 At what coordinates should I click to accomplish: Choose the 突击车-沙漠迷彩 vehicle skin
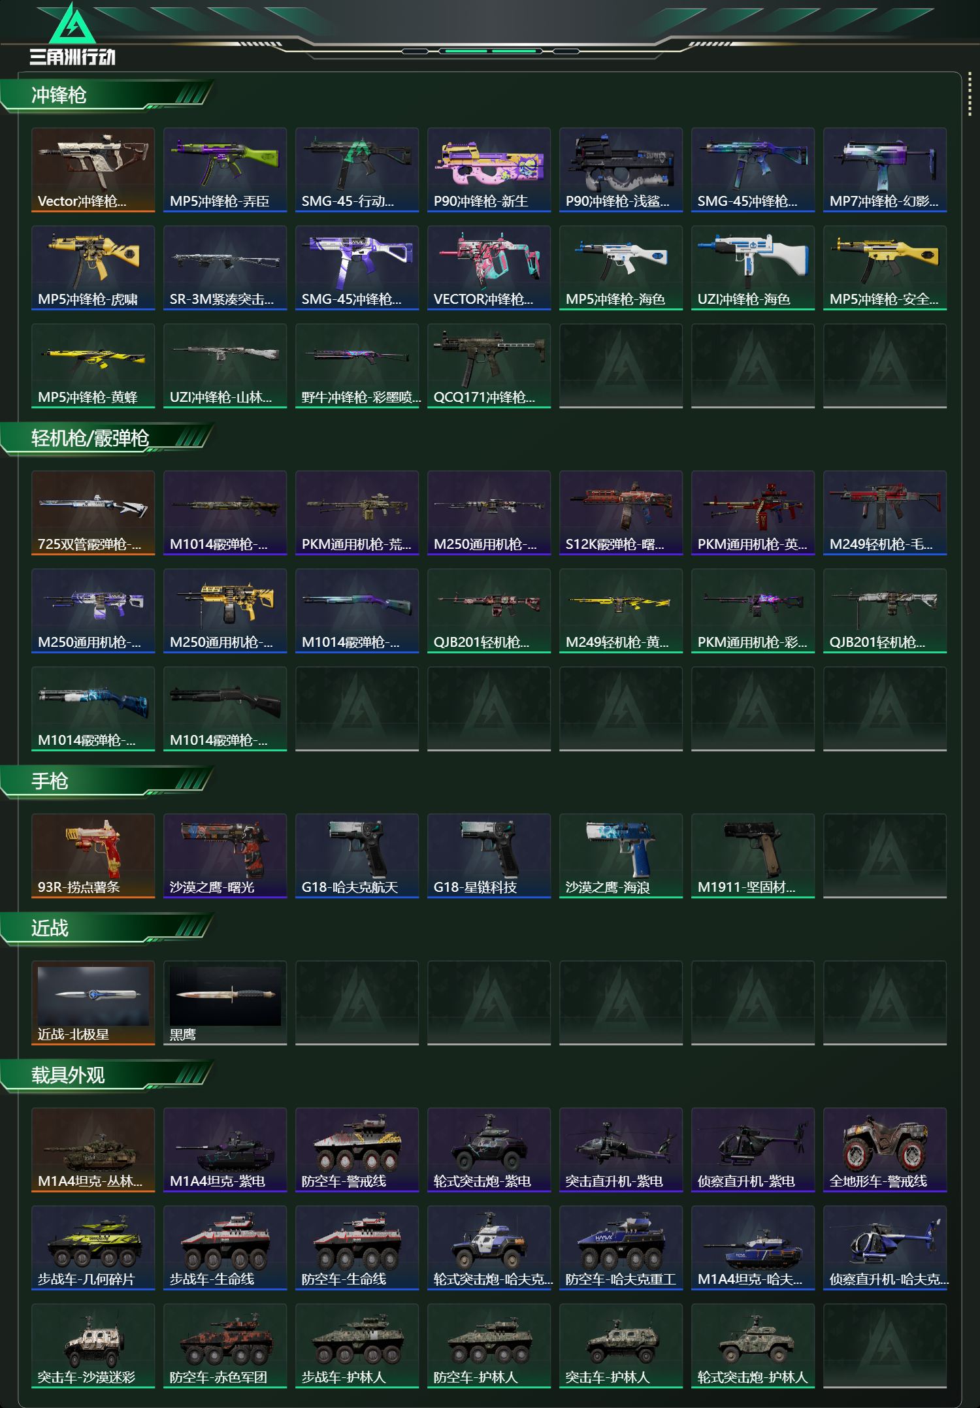point(93,1346)
